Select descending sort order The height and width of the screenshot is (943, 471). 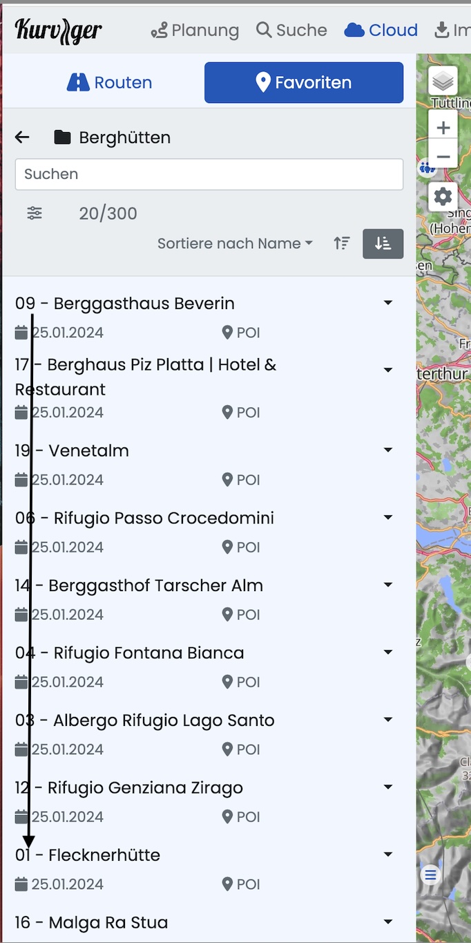[x=383, y=243]
